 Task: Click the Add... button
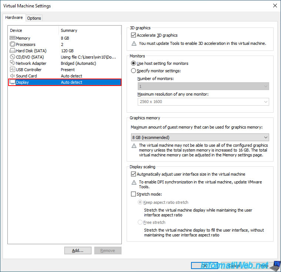[x=78, y=251]
